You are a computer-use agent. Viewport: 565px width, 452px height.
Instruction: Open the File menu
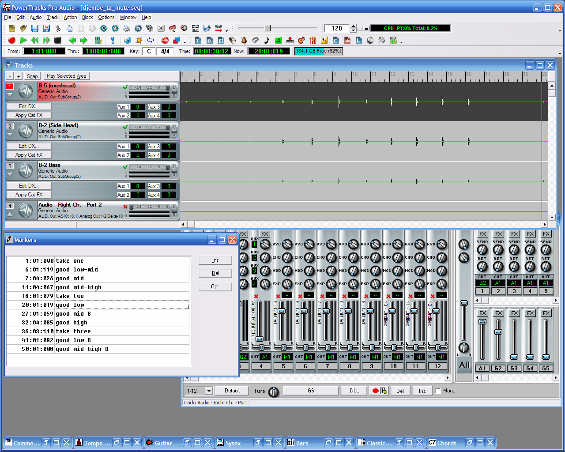pyautogui.click(x=8, y=17)
